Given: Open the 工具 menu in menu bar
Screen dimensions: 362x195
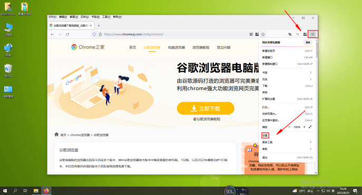Looking at the screenshot, I should point(106,17).
